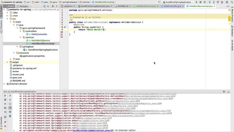Go down the stack trace arrow
The height and width of the screenshot is (132, 234).
click(10, 100)
